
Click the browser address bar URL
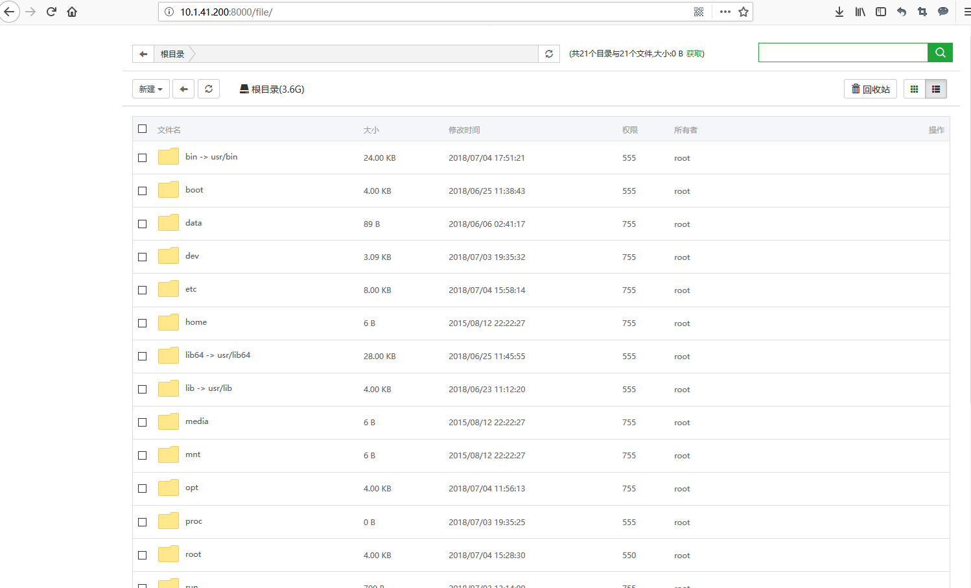[226, 12]
